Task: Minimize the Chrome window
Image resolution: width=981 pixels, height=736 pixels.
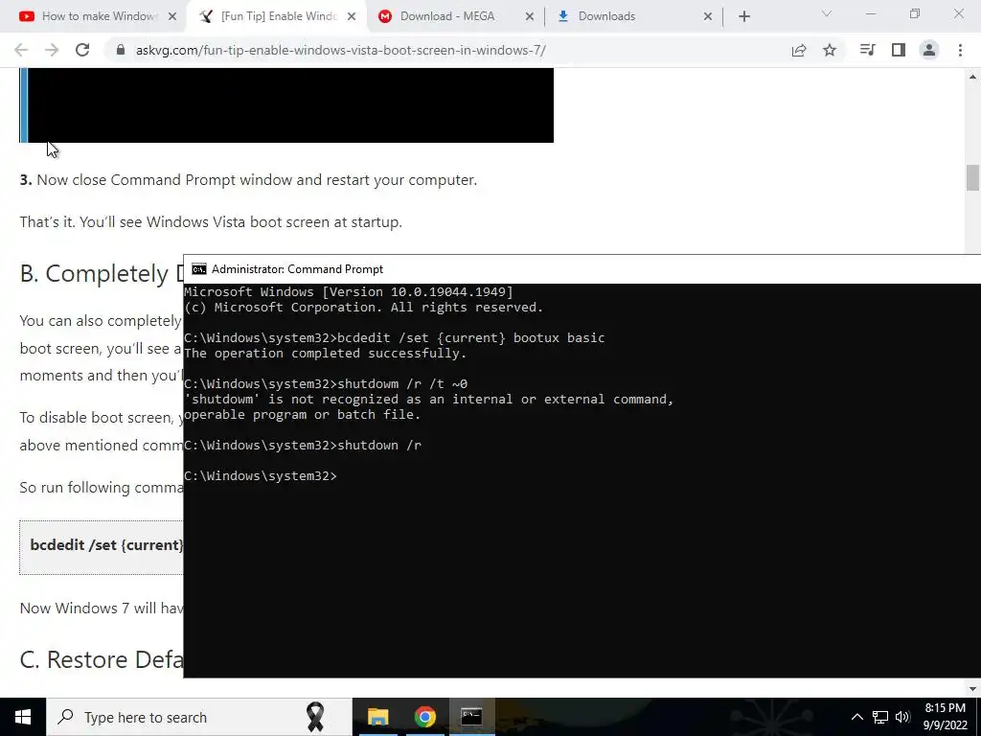Action: pos(871,13)
